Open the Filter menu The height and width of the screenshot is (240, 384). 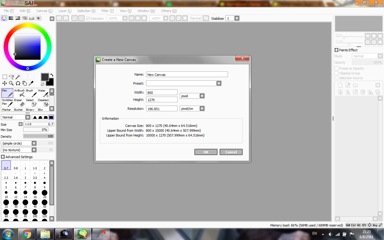(x=107, y=11)
